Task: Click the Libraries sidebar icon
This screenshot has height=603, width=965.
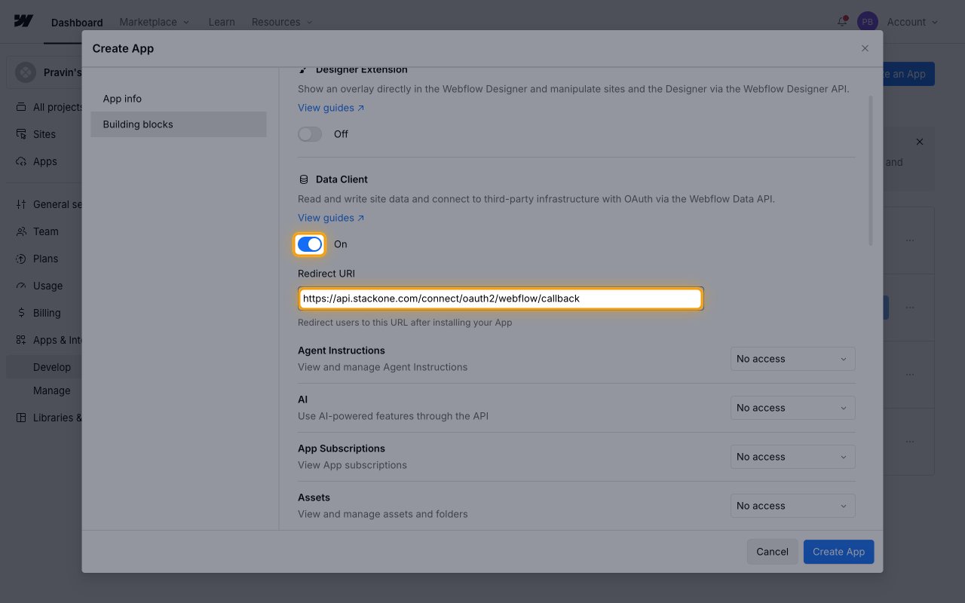Action: click(21, 418)
